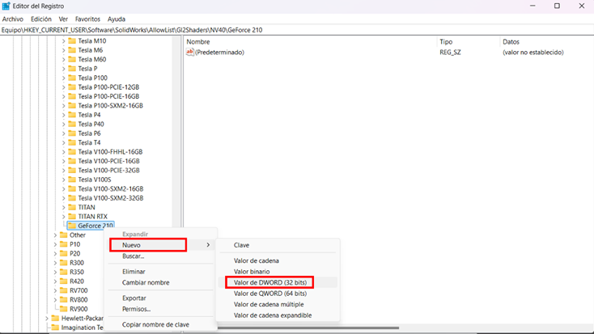This screenshot has width=594, height=334.
Task: Minimize the Registry Editor window
Action: point(532,6)
